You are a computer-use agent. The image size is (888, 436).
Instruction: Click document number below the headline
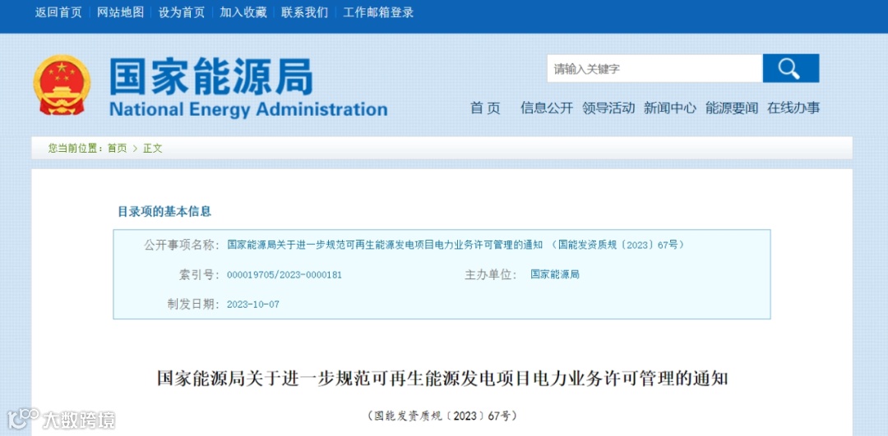coord(442,415)
